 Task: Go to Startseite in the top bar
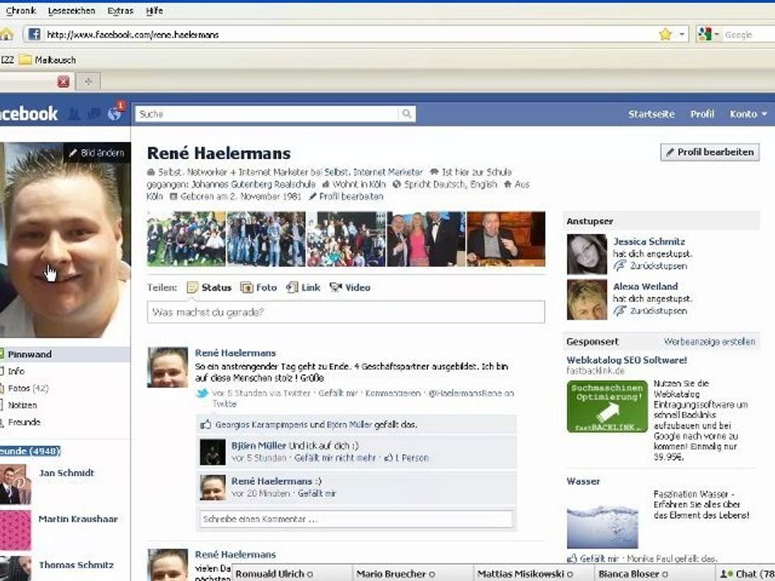(651, 114)
